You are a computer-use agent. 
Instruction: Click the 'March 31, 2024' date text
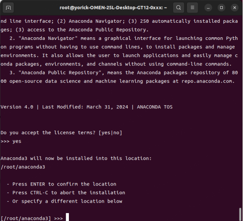point(107,107)
